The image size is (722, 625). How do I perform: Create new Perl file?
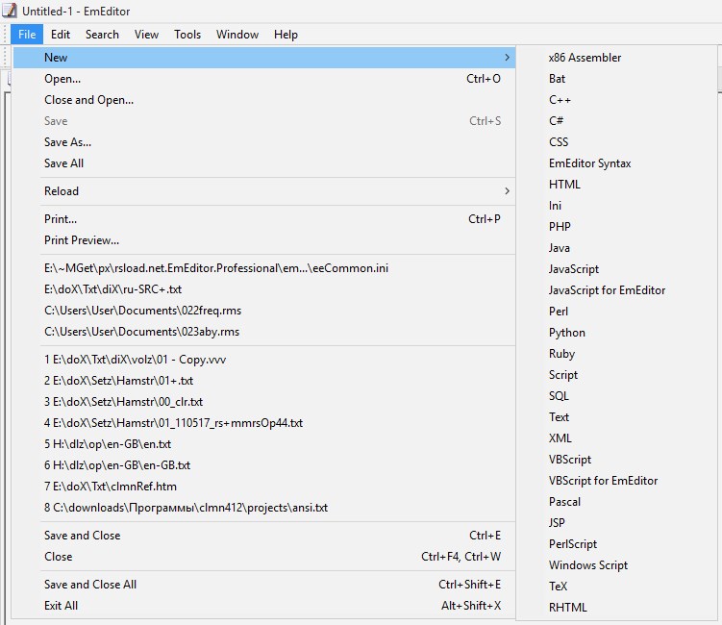tap(617, 312)
